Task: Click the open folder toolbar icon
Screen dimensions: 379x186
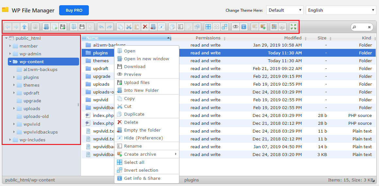Action: [x=74, y=27]
